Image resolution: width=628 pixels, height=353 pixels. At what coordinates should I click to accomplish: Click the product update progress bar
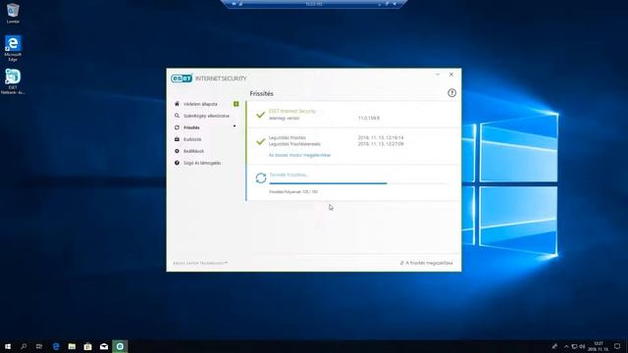point(358,183)
